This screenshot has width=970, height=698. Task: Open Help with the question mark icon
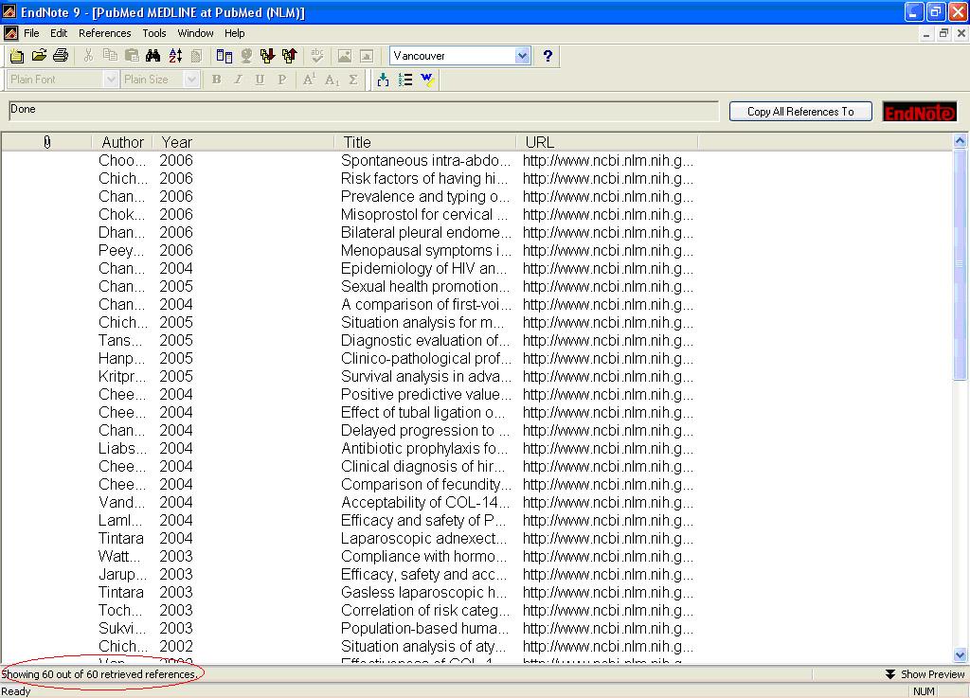548,56
